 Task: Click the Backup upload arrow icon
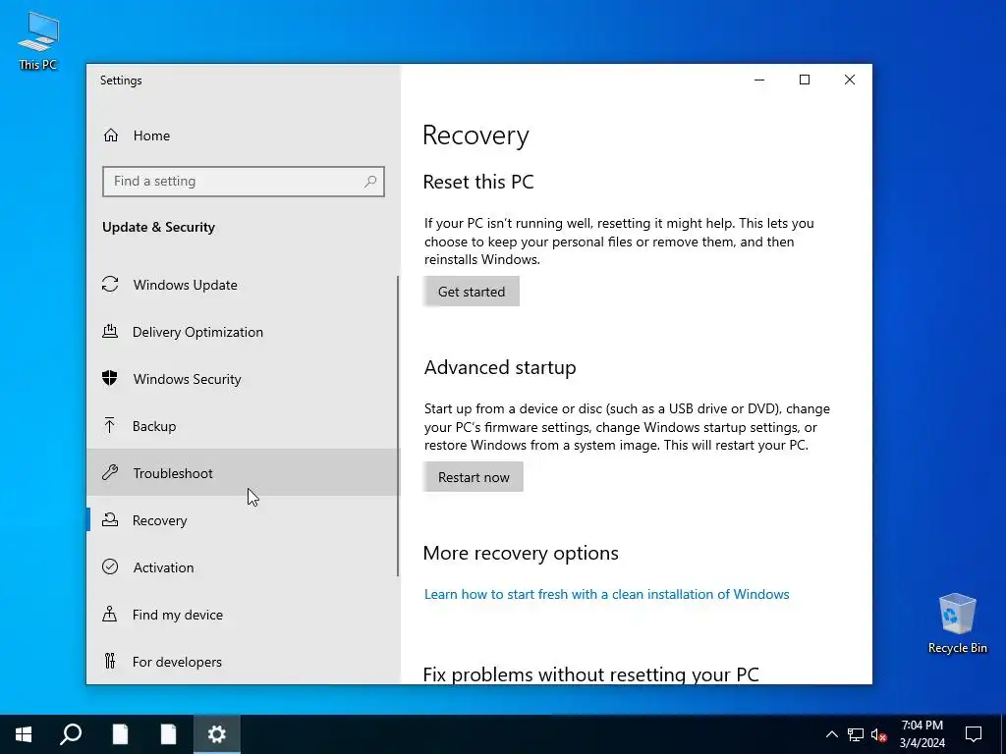point(110,426)
